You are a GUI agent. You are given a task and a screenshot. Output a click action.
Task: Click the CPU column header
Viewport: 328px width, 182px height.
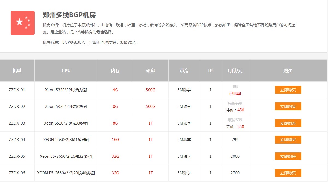[x=66, y=71]
